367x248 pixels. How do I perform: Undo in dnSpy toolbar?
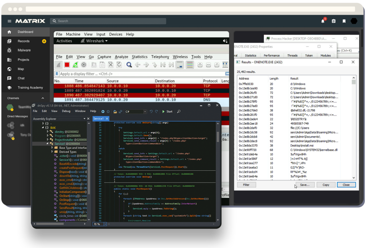click(x=151, y=112)
